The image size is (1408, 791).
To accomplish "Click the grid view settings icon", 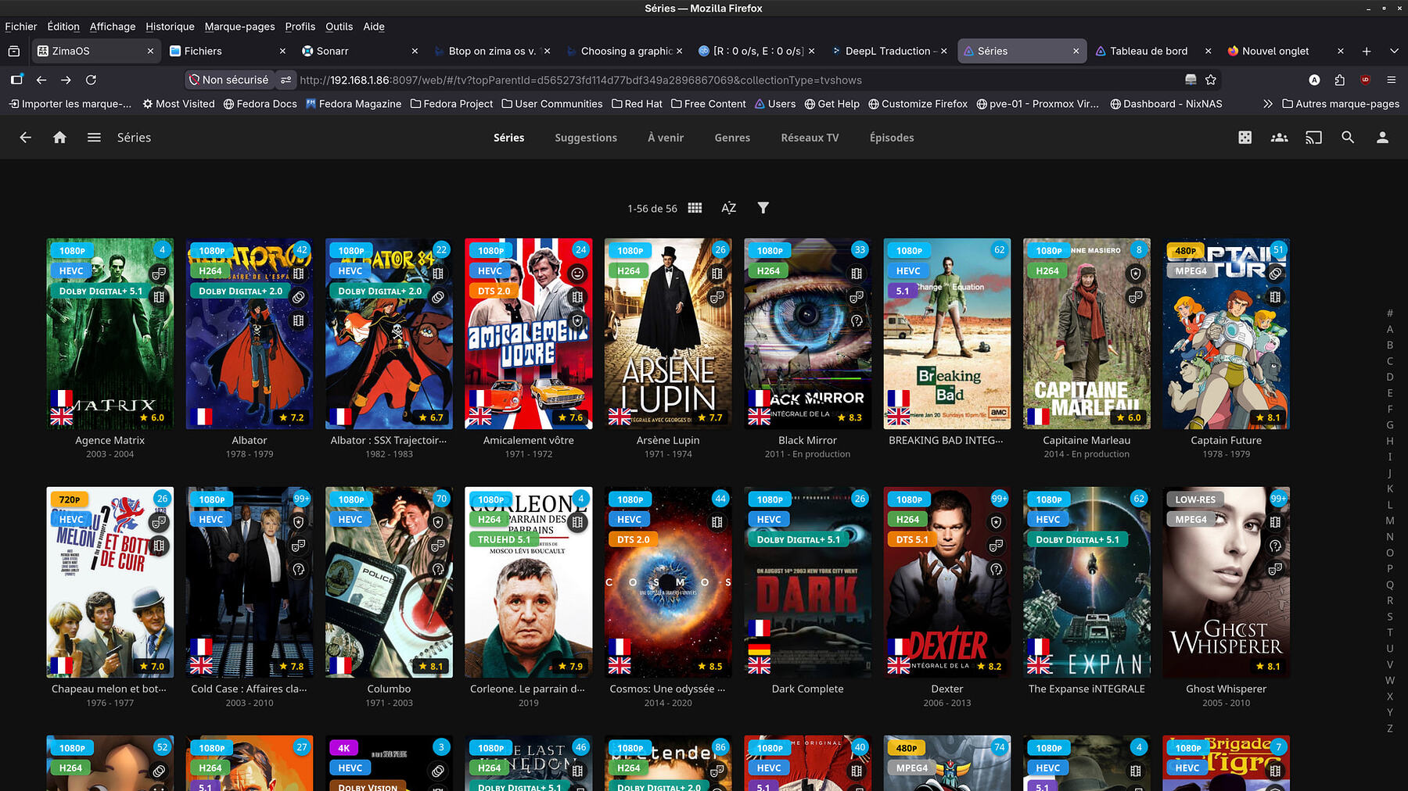I will click(695, 208).
